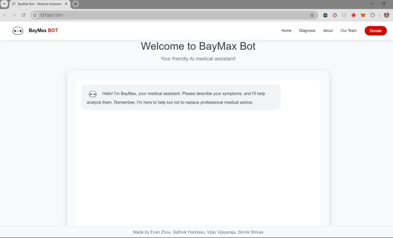The width and height of the screenshot is (393, 238).
Task: Open the new tab plus button
Action: pos(76,4)
